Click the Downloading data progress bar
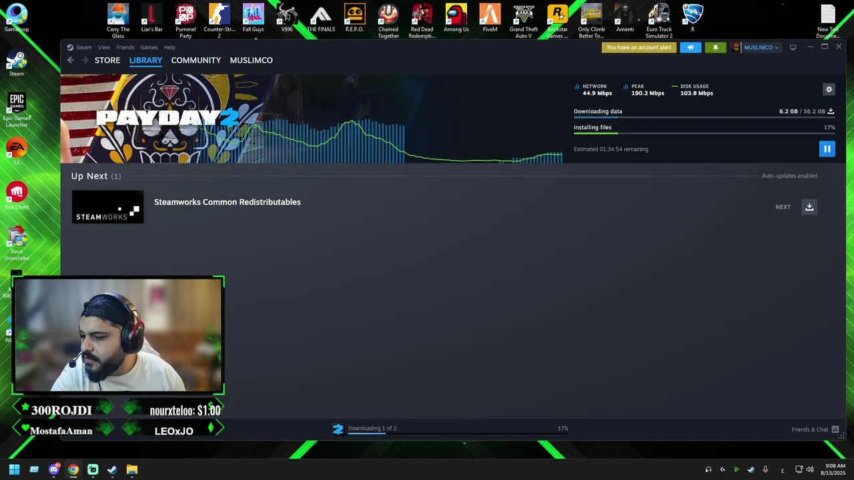This screenshot has height=480, width=854. tap(704, 118)
